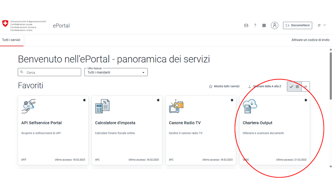Screen dimensions: 332x186
Task: Click the help question mark icon
Action: [255, 25]
